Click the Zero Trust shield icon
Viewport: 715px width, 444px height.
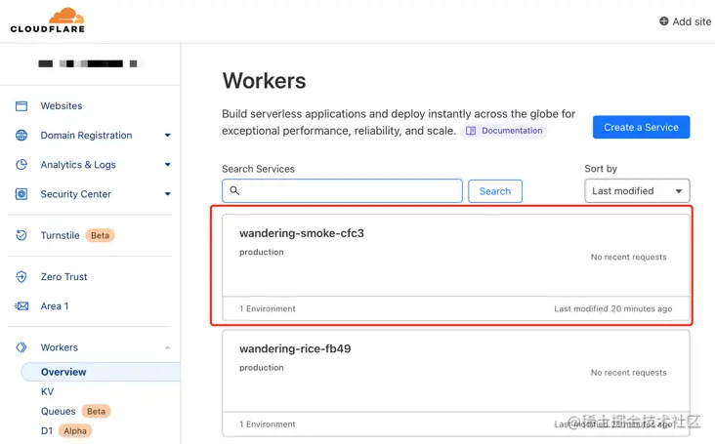[x=21, y=277]
